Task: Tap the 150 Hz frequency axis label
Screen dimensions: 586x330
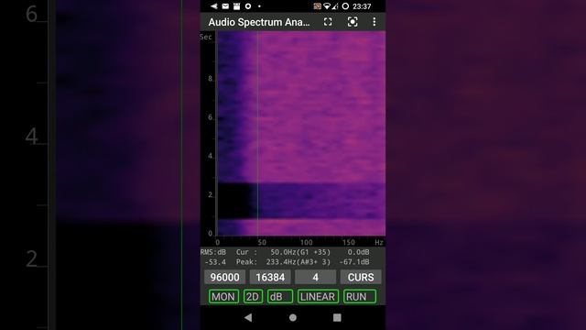Action: [349, 242]
